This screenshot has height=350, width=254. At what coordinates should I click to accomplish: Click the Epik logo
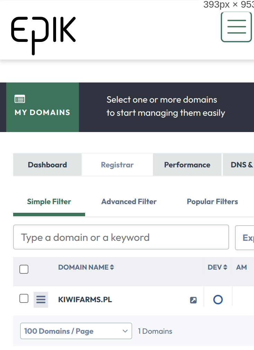coord(44,36)
